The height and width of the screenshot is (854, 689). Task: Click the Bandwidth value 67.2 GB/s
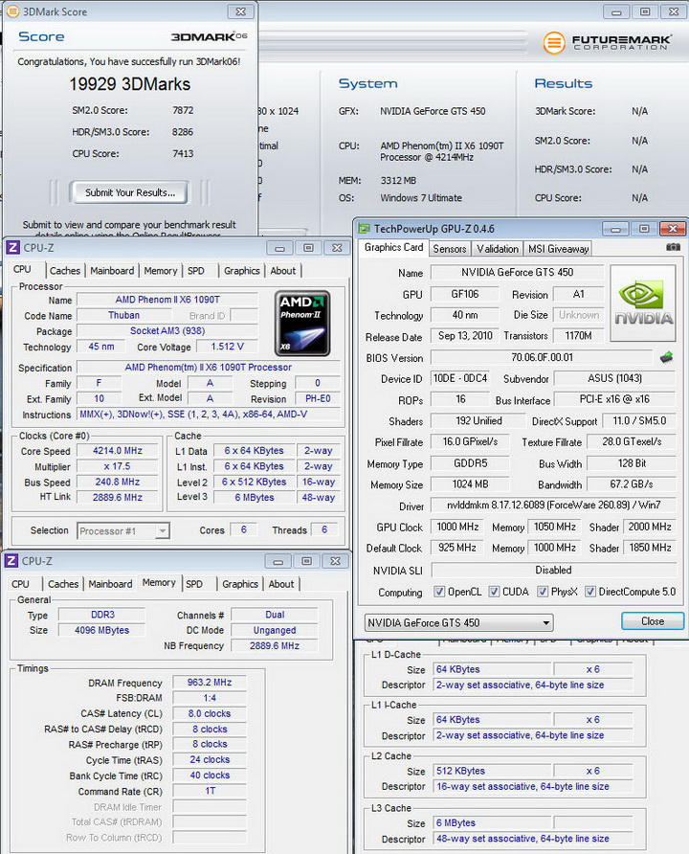point(632,484)
